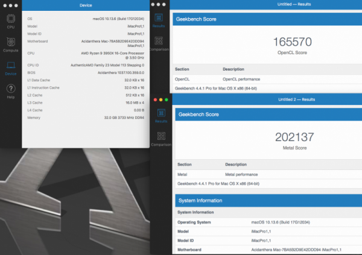Click the AuthenticAMD CPU ID value
The height and width of the screenshot is (255, 362).
[107, 65]
